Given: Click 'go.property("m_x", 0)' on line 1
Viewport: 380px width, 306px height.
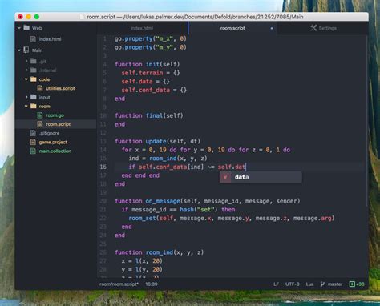Looking at the screenshot, I should pyautogui.click(x=151, y=38).
